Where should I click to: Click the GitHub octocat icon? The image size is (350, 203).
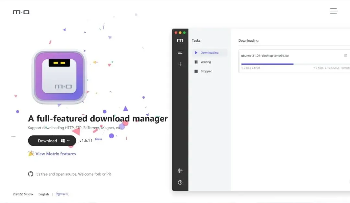pyautogui.click(x=30, y=174)
